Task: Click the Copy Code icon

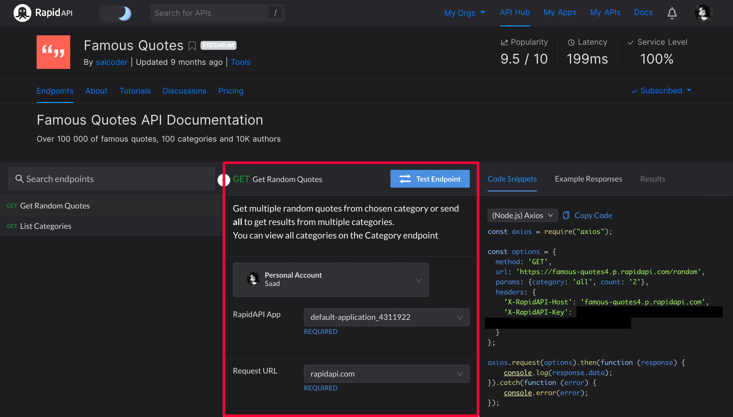Action: (x=566, y=215)
